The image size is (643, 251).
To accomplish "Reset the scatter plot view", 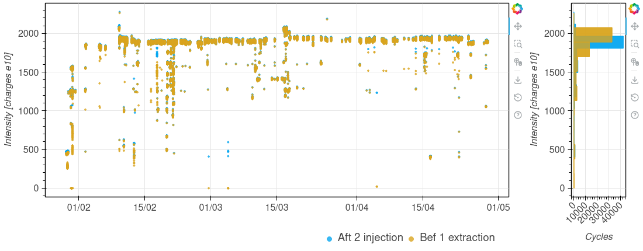I will [x=517, y=97].
